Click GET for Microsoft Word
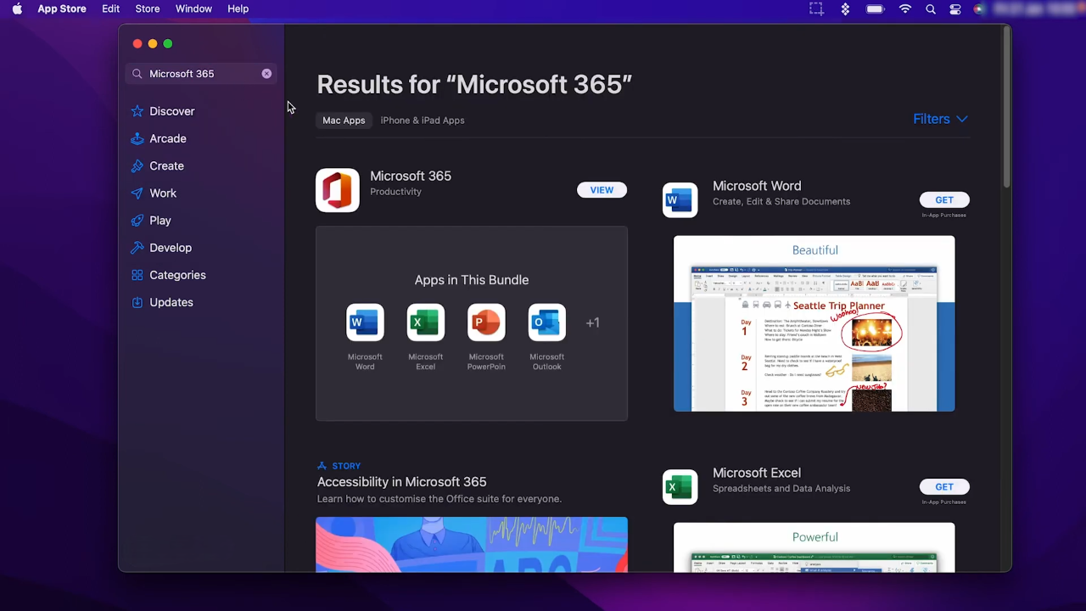This screenshot has height=611, width=1086. pos(944,199)
